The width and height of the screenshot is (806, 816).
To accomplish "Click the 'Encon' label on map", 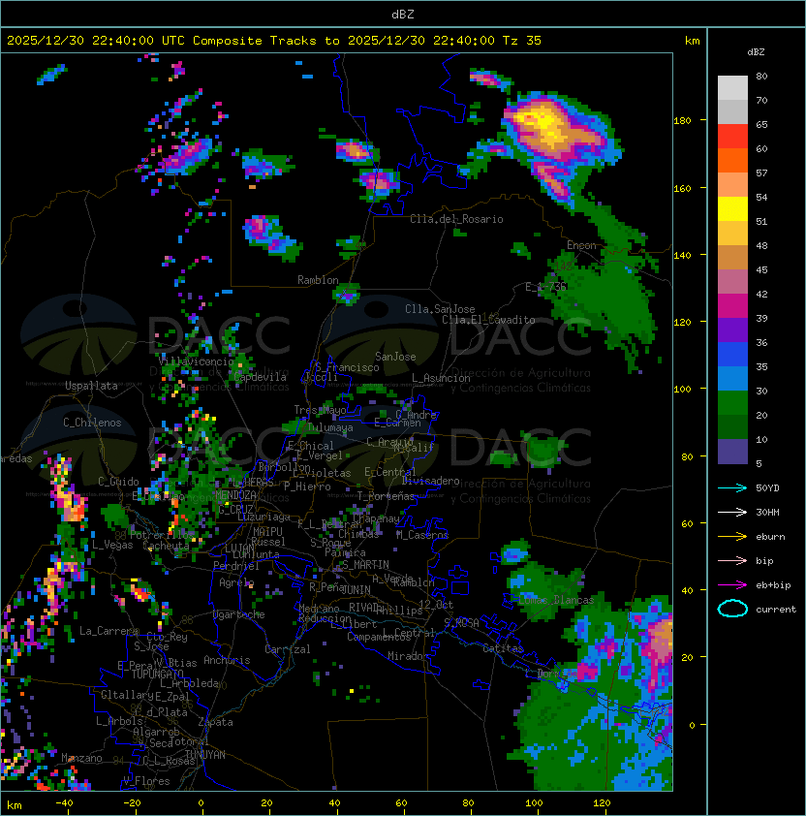I will (581, 244).
